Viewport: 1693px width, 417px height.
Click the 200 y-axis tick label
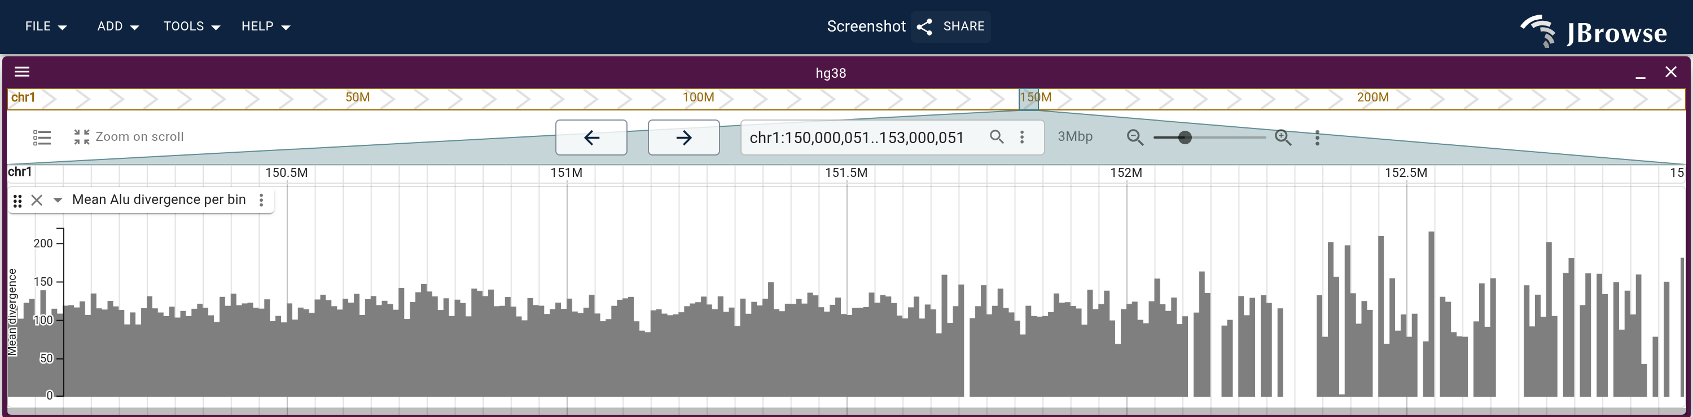pos(43,243)
